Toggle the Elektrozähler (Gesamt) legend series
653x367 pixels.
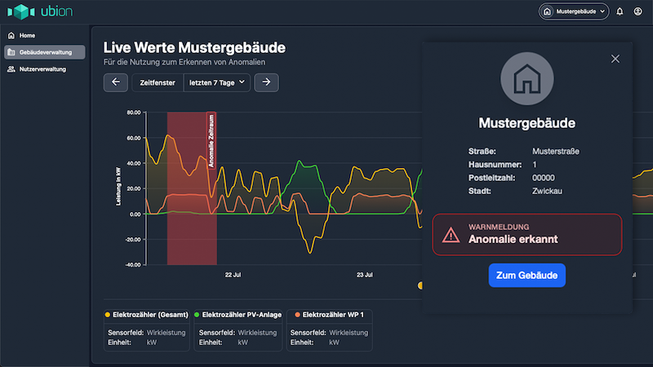point(147,314)
